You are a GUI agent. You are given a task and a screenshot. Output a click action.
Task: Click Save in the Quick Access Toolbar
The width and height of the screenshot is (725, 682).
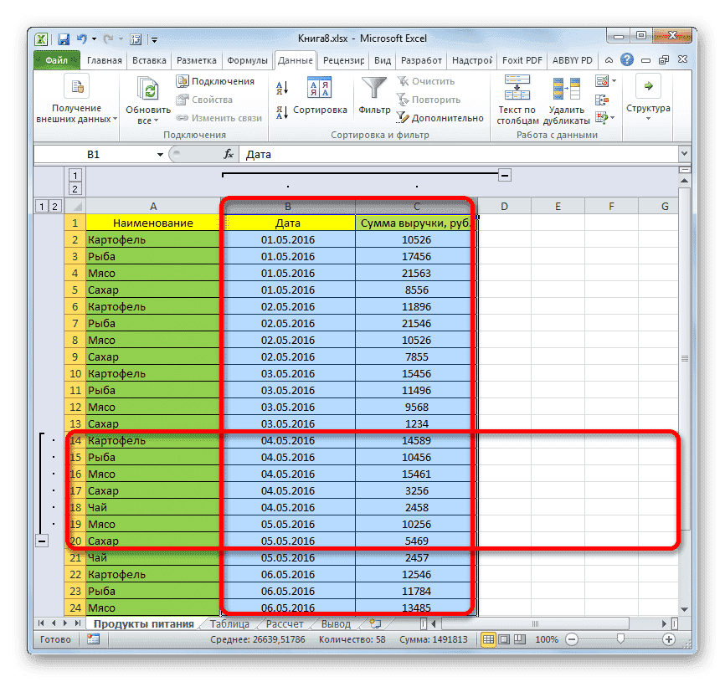[x=64, y=38]
